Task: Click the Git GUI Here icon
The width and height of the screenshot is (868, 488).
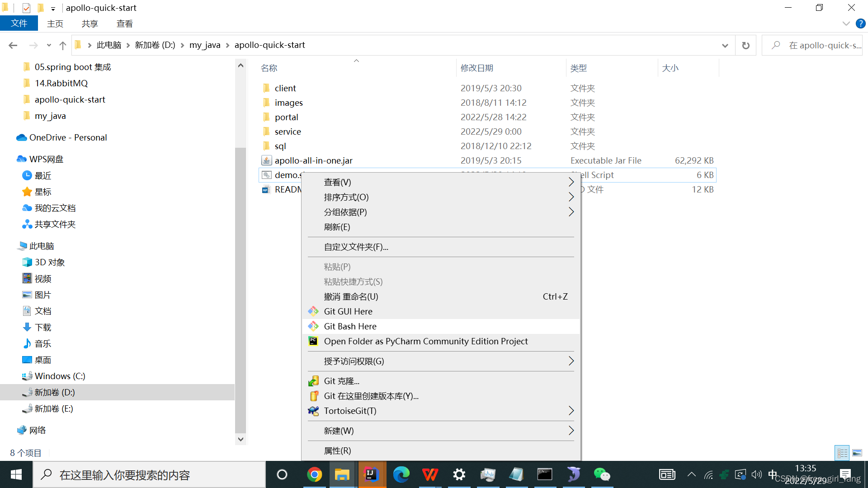Action: 313,311
